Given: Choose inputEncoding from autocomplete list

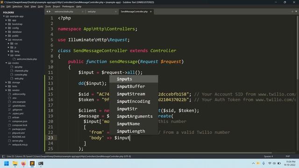Looking at the screenshot, I should [134, 101].
